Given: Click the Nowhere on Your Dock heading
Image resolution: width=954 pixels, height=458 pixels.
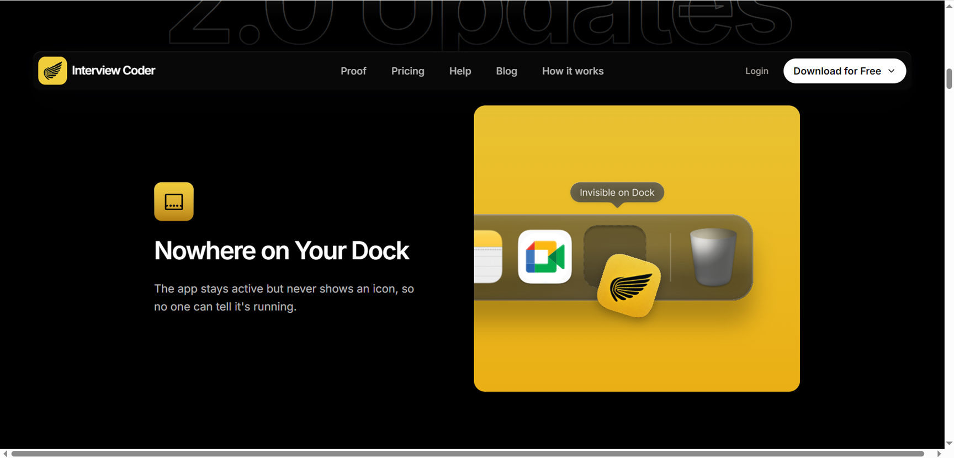Looking at the screenshot, I should [x=282, y=251].
